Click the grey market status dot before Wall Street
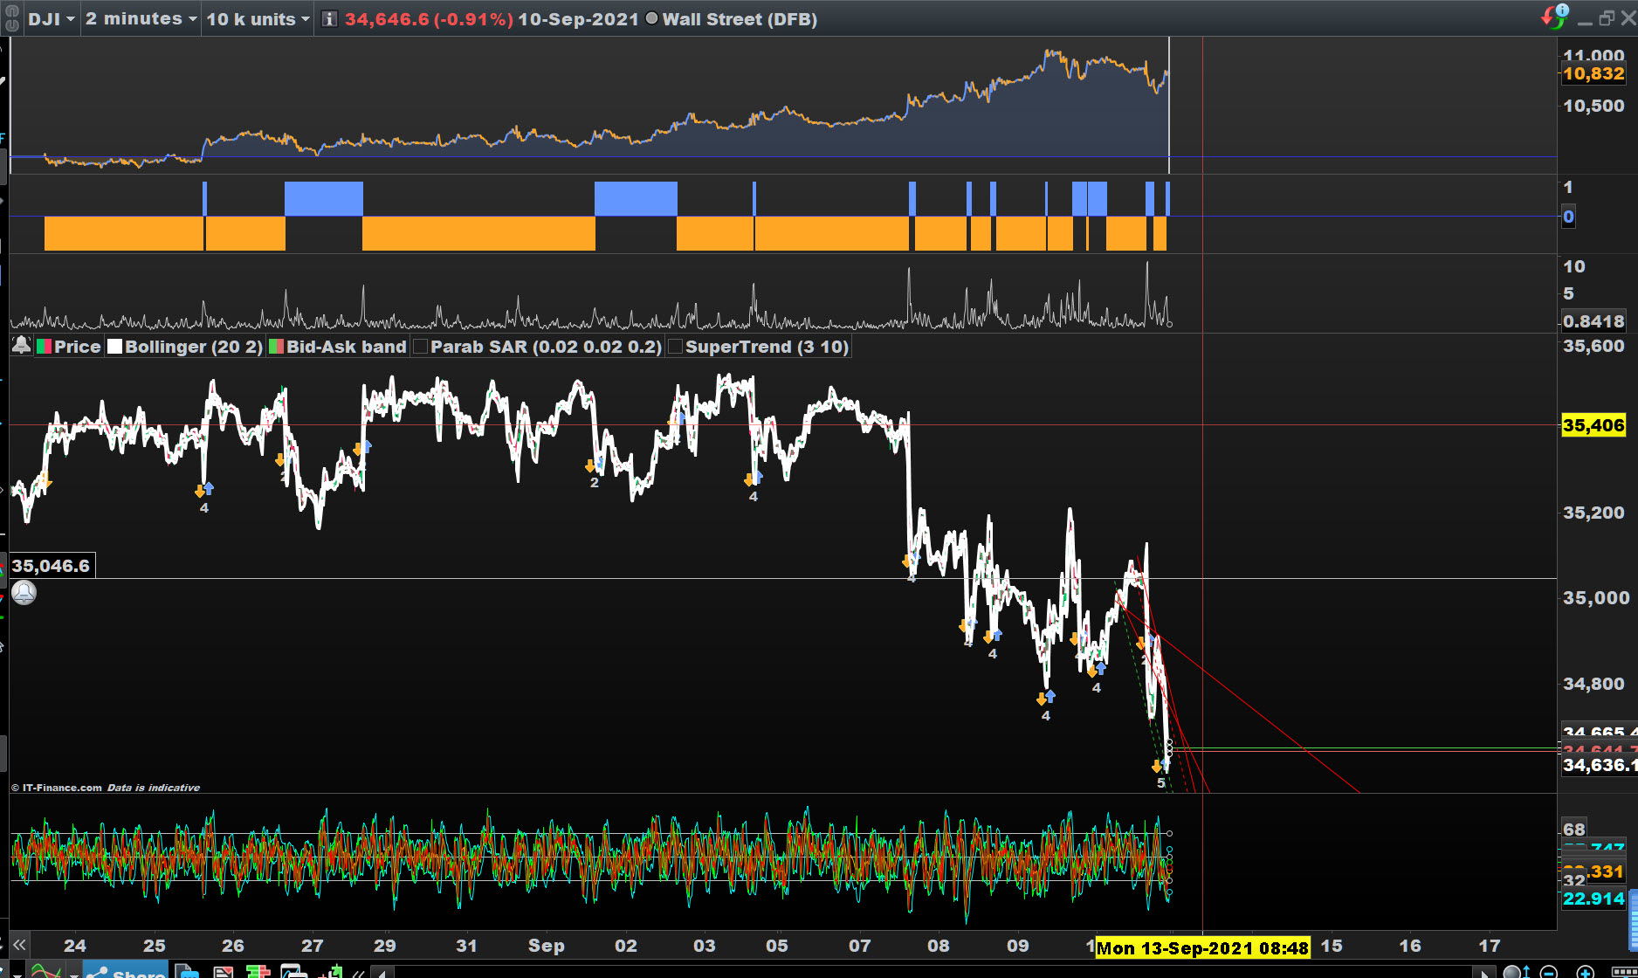 coord(651,18)
